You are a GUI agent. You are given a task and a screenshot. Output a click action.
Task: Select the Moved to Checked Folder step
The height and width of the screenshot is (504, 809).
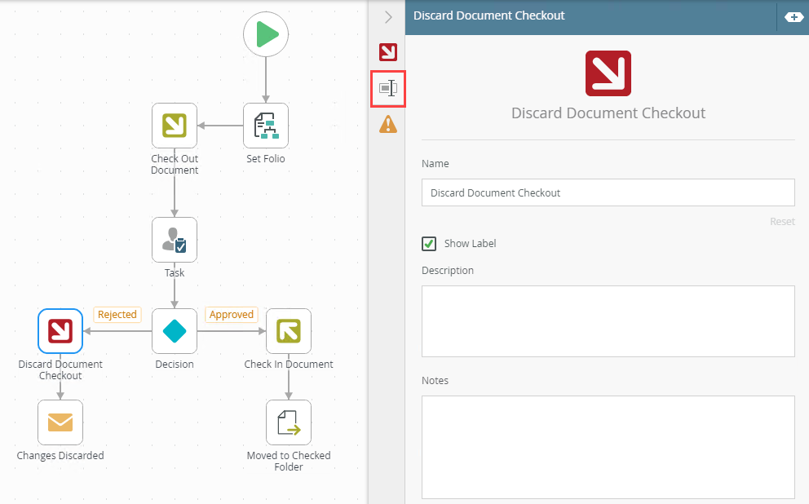(289, 422)
